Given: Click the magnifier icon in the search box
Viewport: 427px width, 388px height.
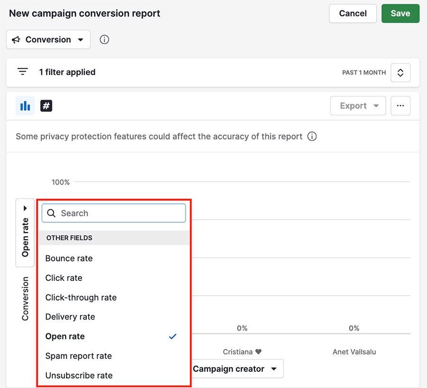Looking at the screenshot, I should click(x=51, y=213).
